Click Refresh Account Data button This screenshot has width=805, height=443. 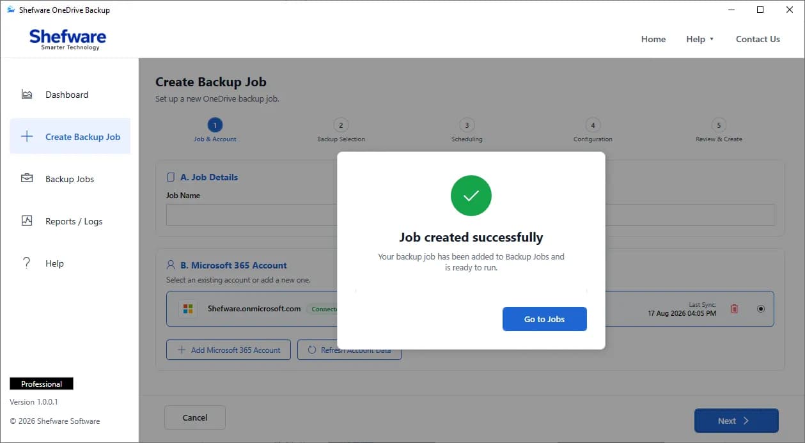click(349, 350)
